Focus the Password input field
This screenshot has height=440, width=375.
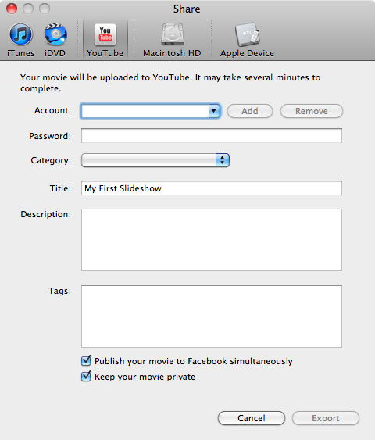coord(212,135)
